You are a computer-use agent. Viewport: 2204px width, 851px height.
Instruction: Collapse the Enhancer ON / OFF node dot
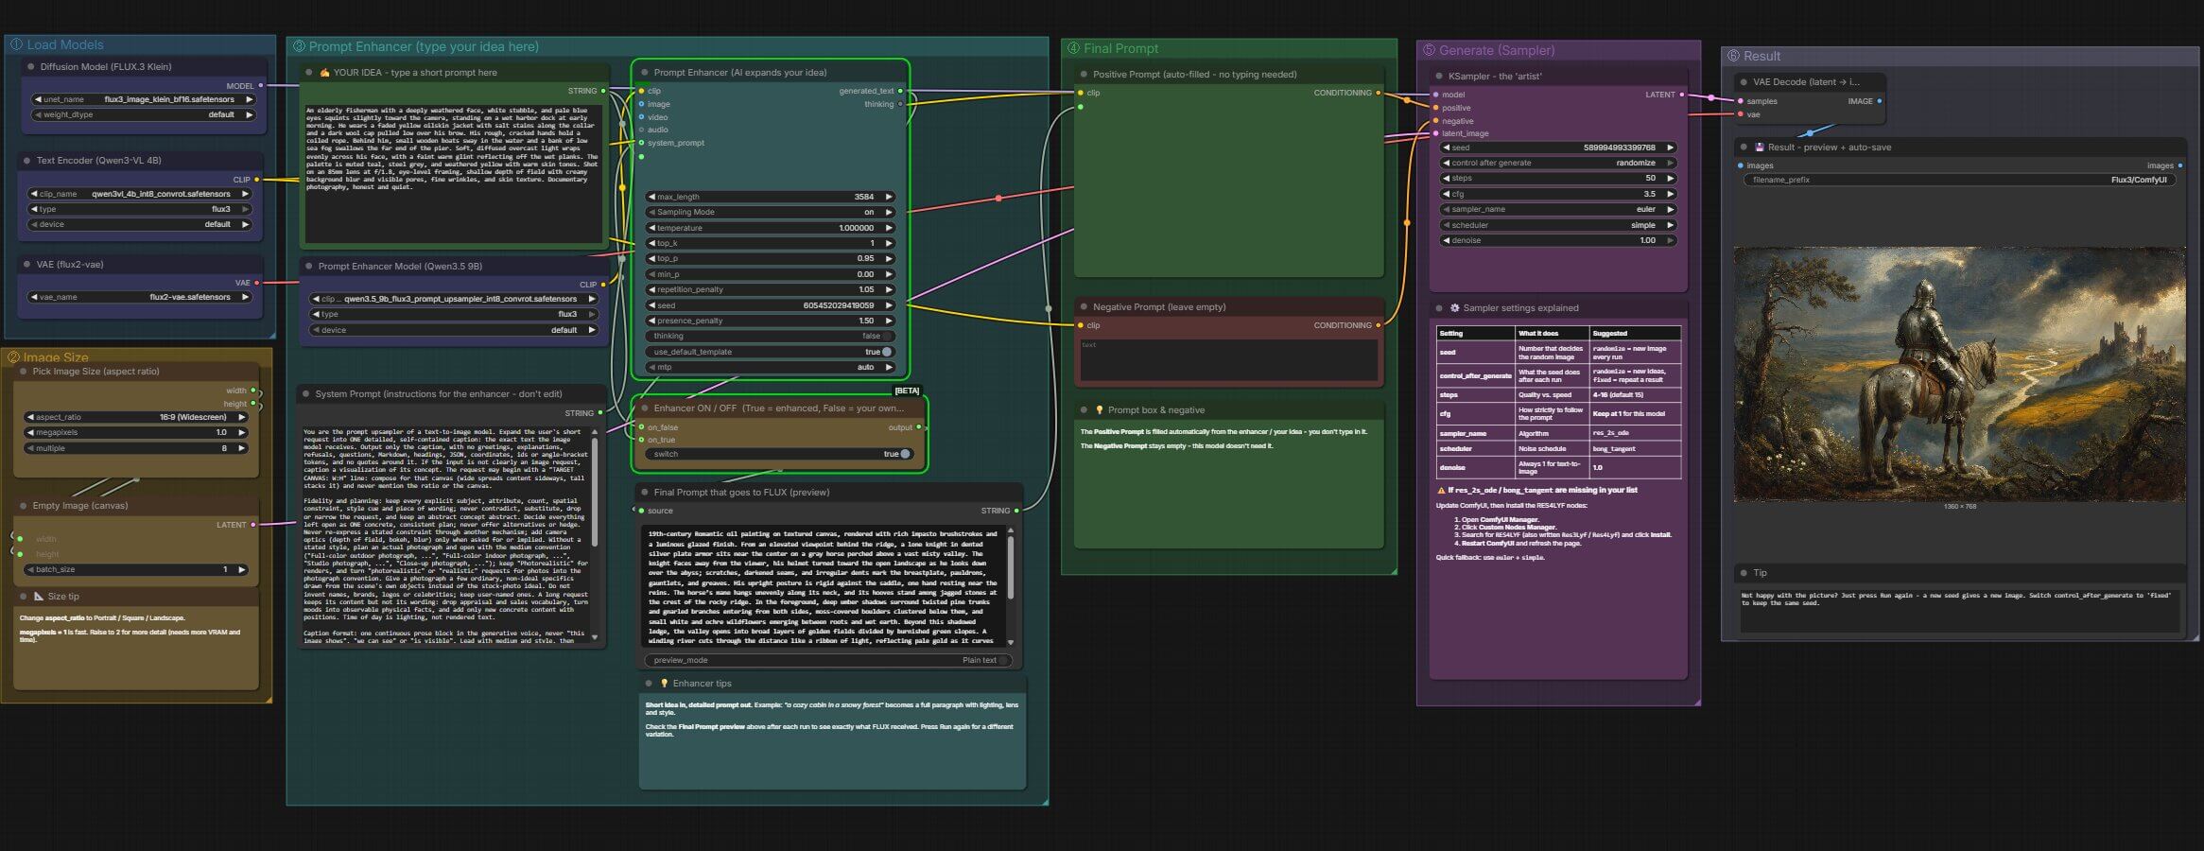tap(645, 408)
